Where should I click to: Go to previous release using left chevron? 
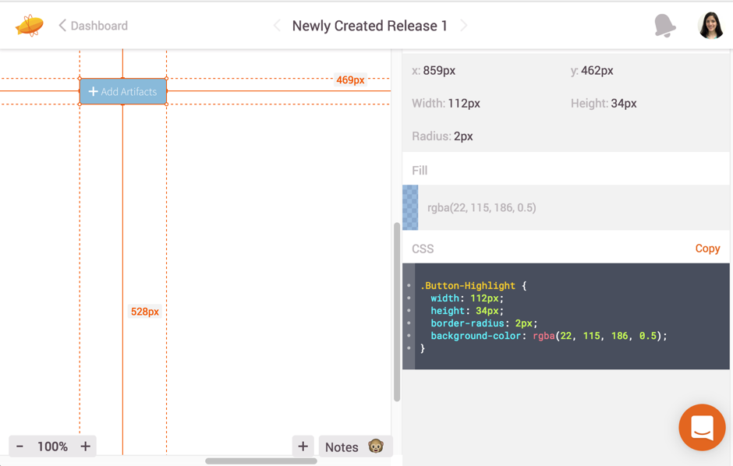point(276,25)
